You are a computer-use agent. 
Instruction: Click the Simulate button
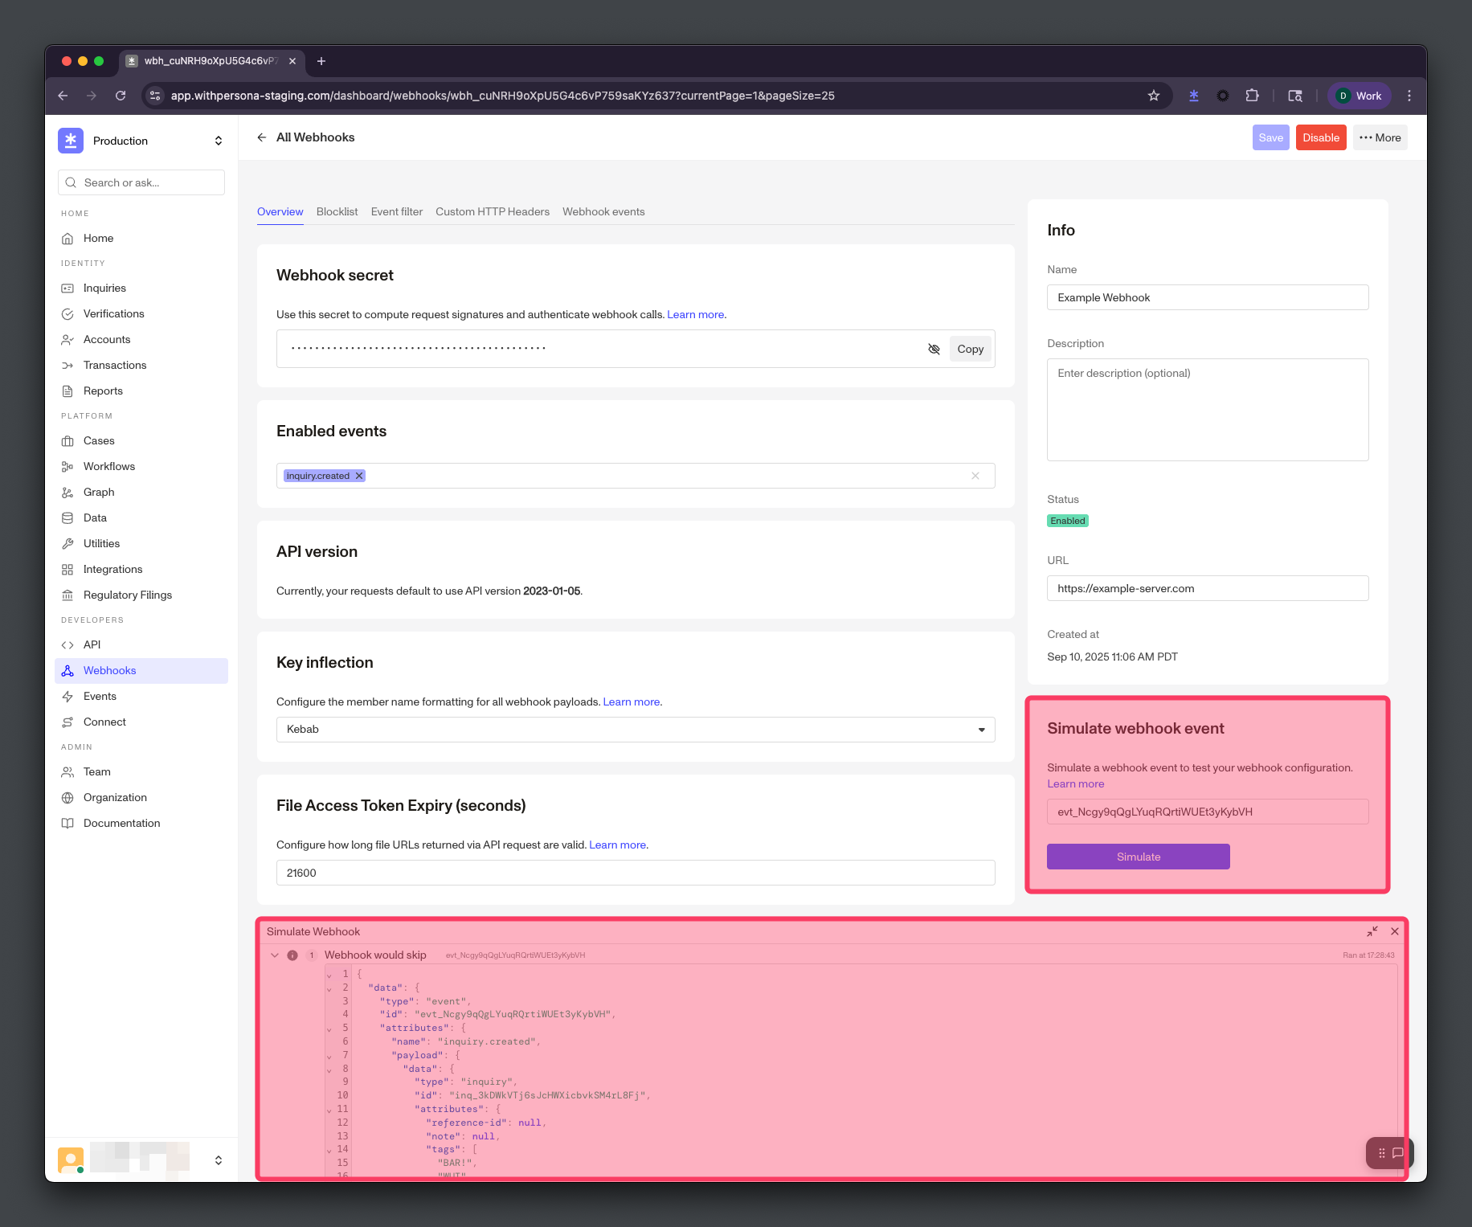pyautogui.click(x=1137, y=856)
